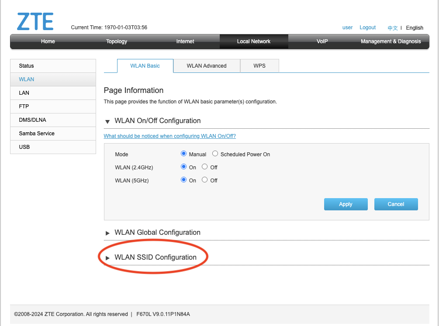The image size is (439, 326).
Task: Open the Management & Diagnosis section
Action: point(391,41)
